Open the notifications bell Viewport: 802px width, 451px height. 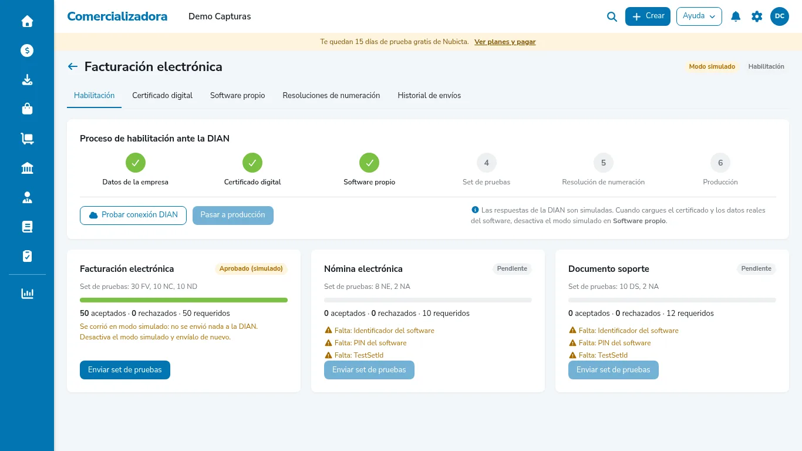736,16
